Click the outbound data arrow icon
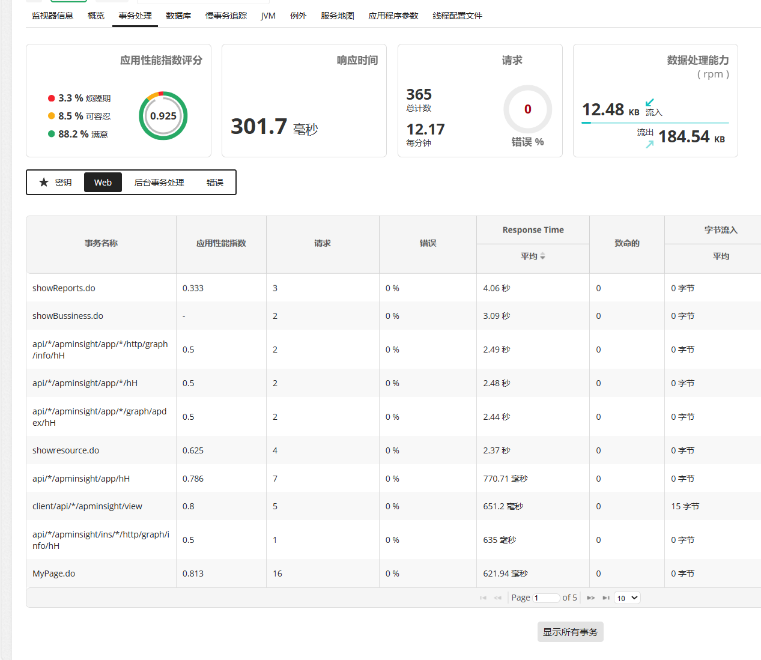Screen dimensions: 761x660 point(649,144)
